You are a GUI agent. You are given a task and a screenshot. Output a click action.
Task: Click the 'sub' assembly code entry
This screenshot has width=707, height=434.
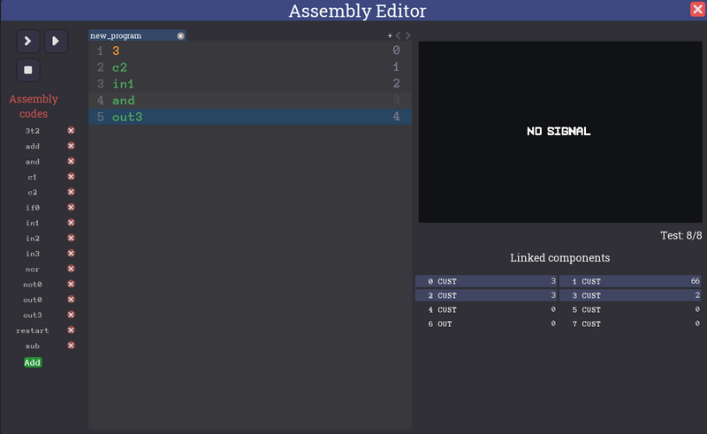(33, 346)
